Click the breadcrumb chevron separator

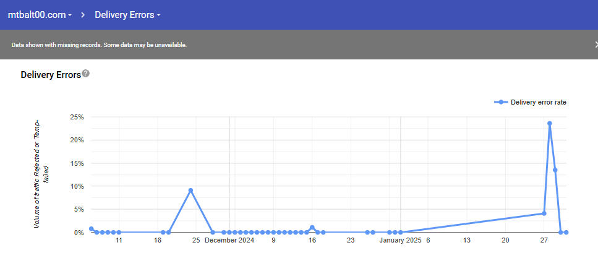[83, 14]
